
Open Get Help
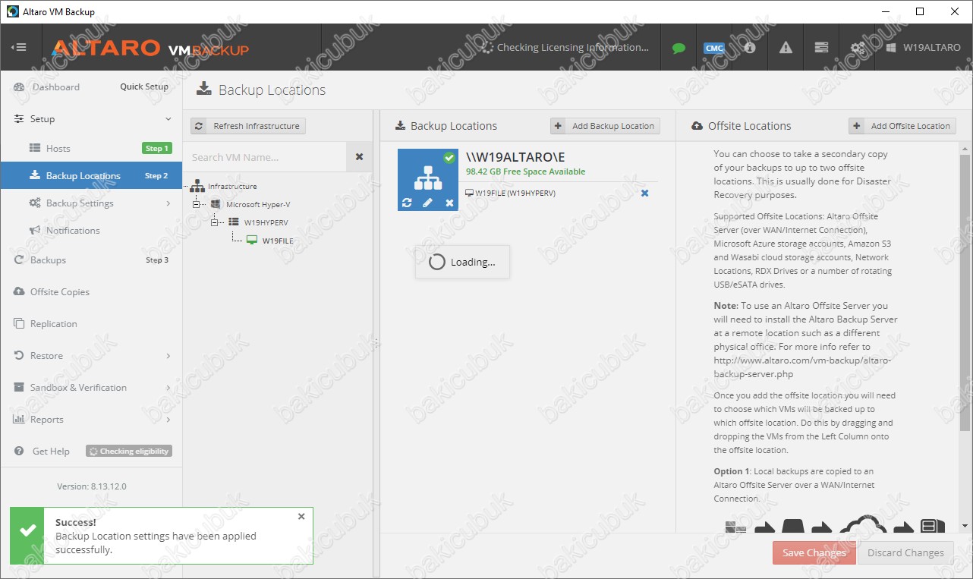point(50,452)
